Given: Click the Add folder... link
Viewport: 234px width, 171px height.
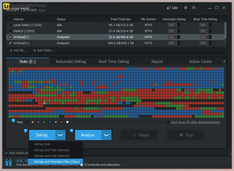Looking at the screenshot, I should [45, 50].
